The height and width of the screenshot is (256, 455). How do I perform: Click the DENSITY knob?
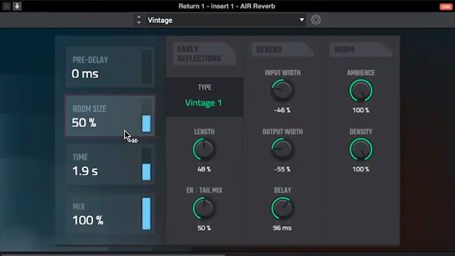pyautogui.click(x=360, y=149)
